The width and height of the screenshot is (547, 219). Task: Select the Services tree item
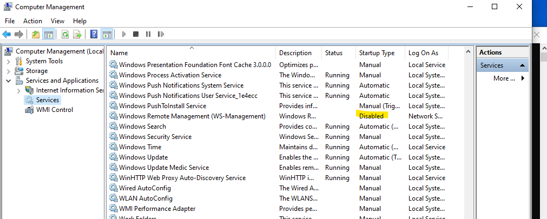[x=48, y=100]
